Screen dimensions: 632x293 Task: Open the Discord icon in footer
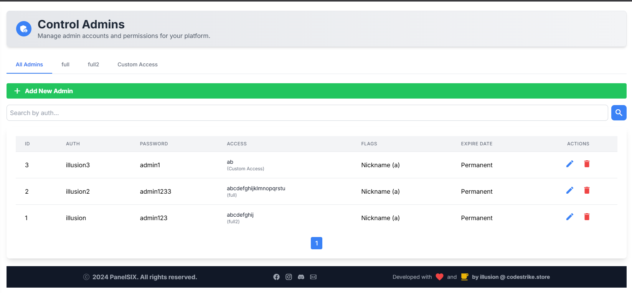pyautogui.click(x=301, y=277)
